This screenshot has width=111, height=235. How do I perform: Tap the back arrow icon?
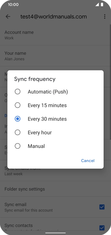click(x=8, y=17)
